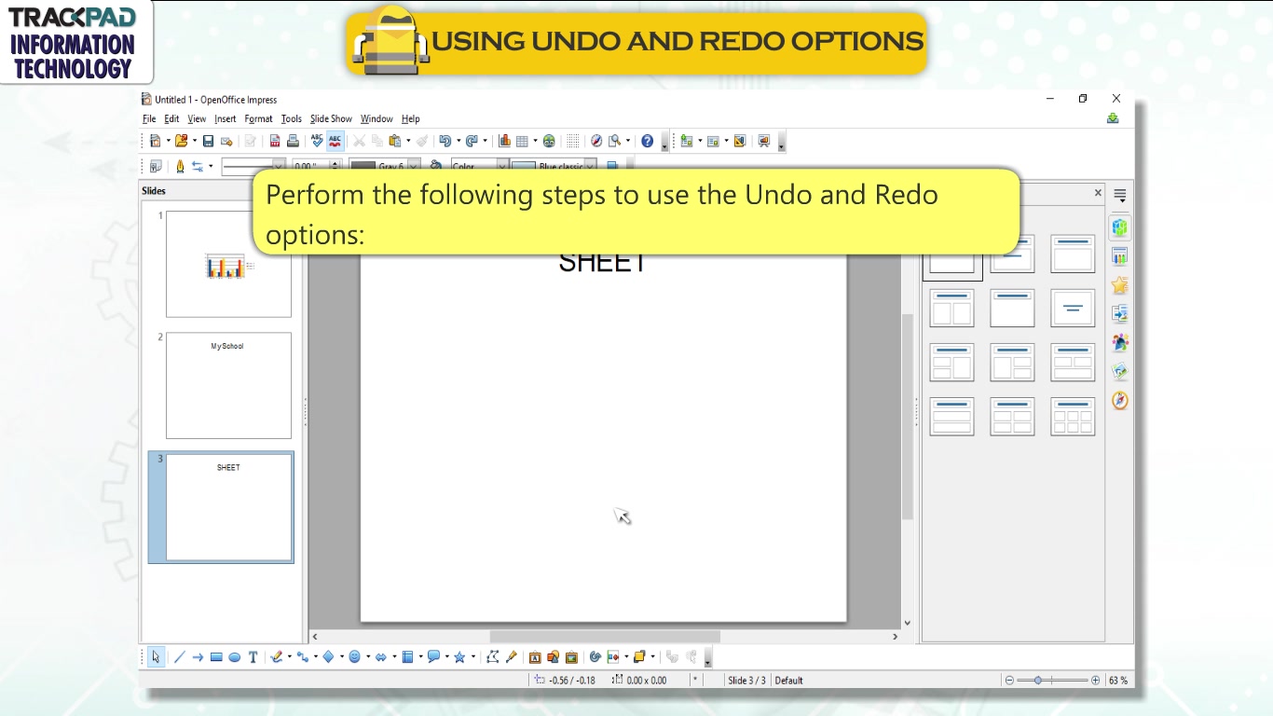Open sidebar Custom Animation star icon
Viewport: 1273px width, 716px height.
point(1120,285)
